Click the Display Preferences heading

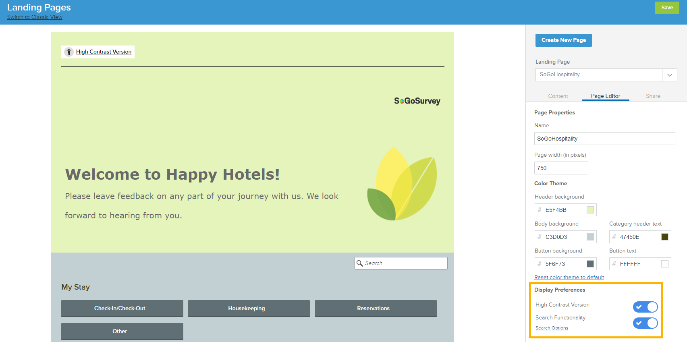(560, 290)
